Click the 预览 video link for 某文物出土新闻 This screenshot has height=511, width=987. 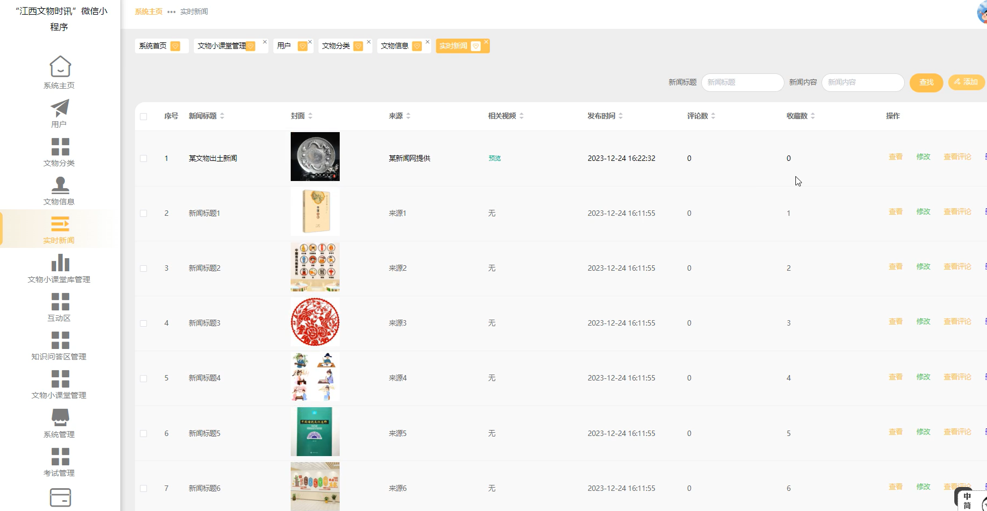tap(494, 158)
